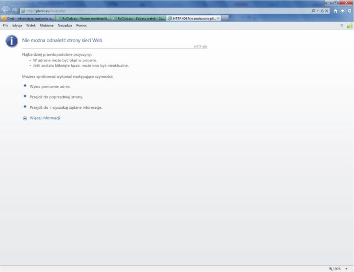This screenshot has width=354, height=272.
Task: Open Favorites with the star icon
Action: pos(342,11)
